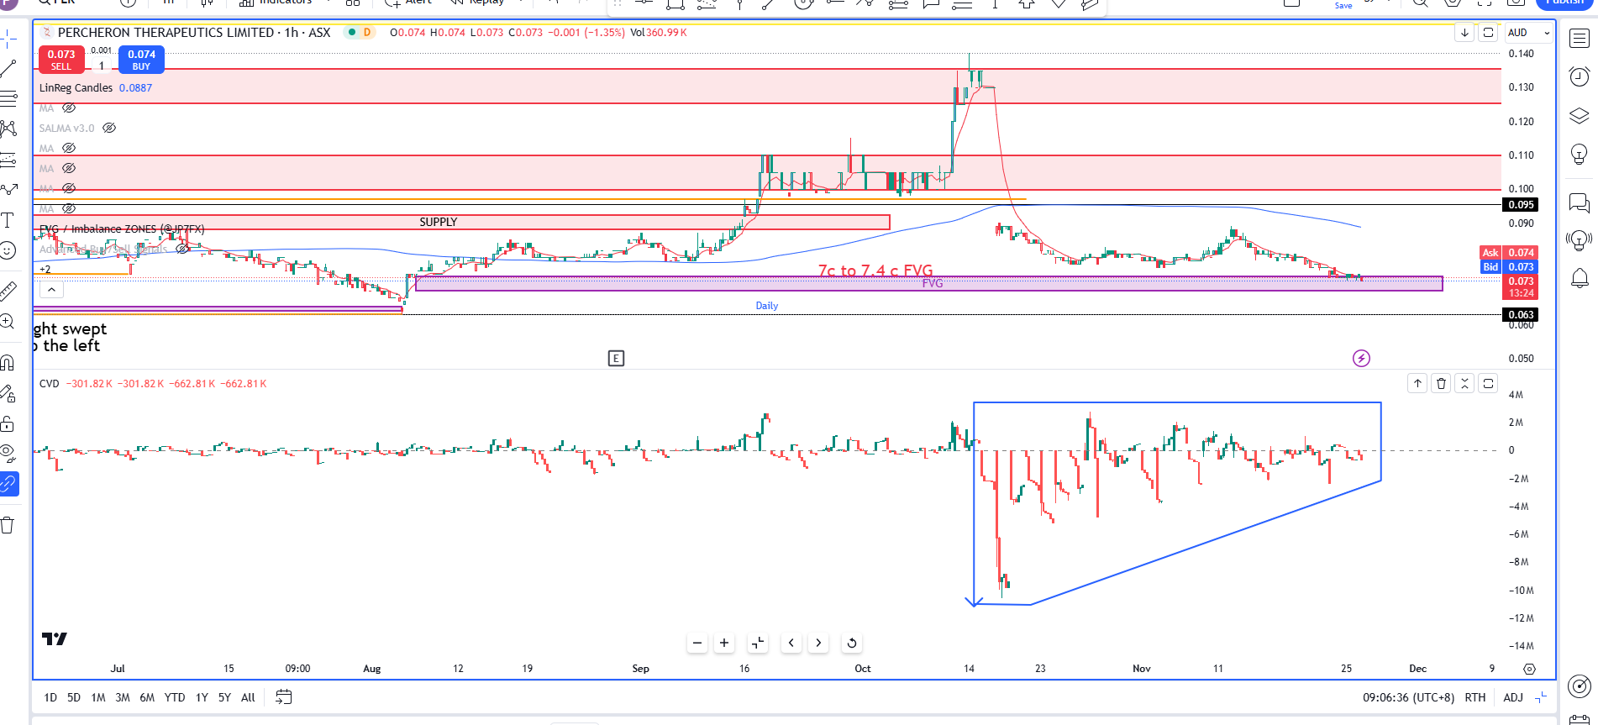Open the forecasting and position tools
The height and width of the screenshot is (725, 1598).
[8, 159]
